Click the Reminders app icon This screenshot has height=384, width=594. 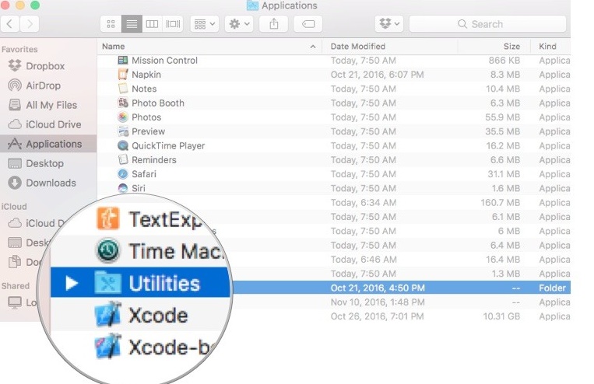[x=123, y=159]
